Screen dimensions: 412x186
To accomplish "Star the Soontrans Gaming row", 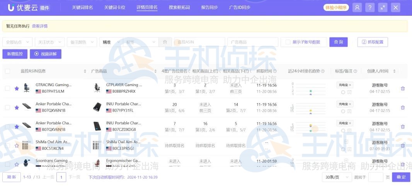I will (x=17, y=164).
